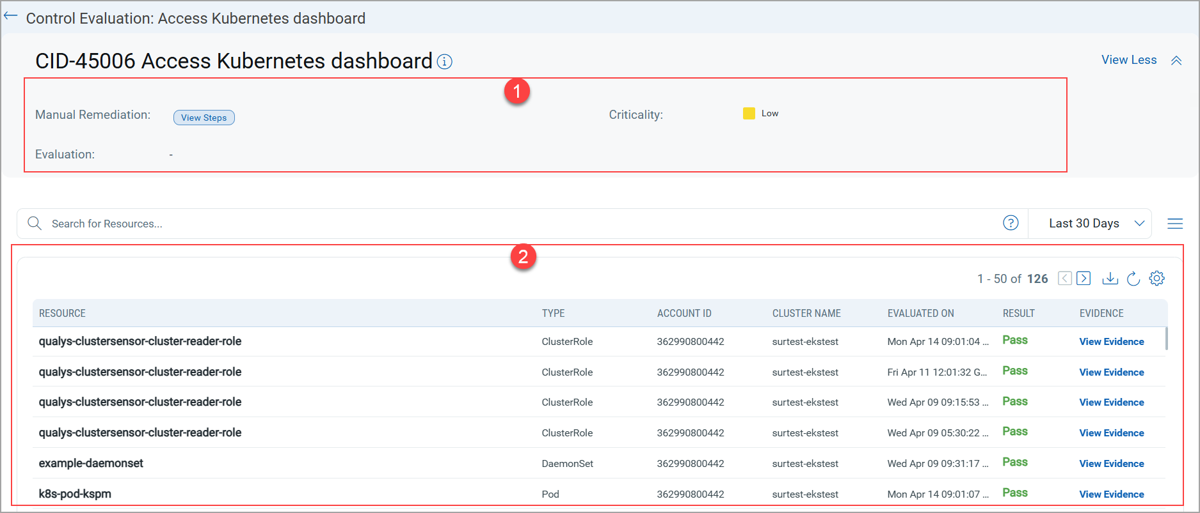The width and height of the screenshot is (1200, 513).
Task: View Evidence for Wed Apr 09 09:15:53 row
Action: click(1112, 402)
